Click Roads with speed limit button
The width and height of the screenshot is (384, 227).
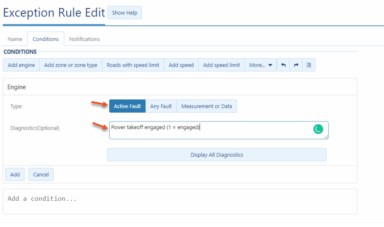point(133,65)
